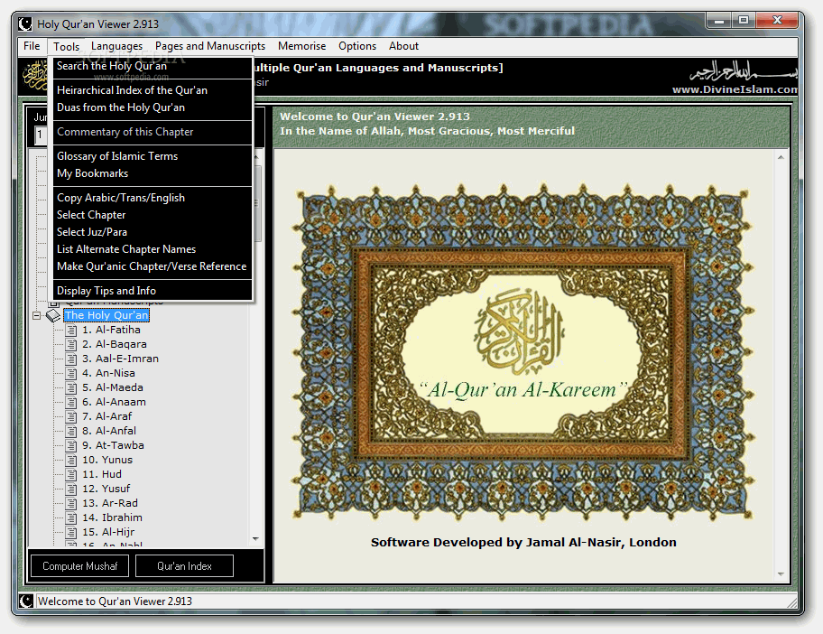823x634 pixels.
Task: Close the open Tools menu
Action: (x=66, y=47)
